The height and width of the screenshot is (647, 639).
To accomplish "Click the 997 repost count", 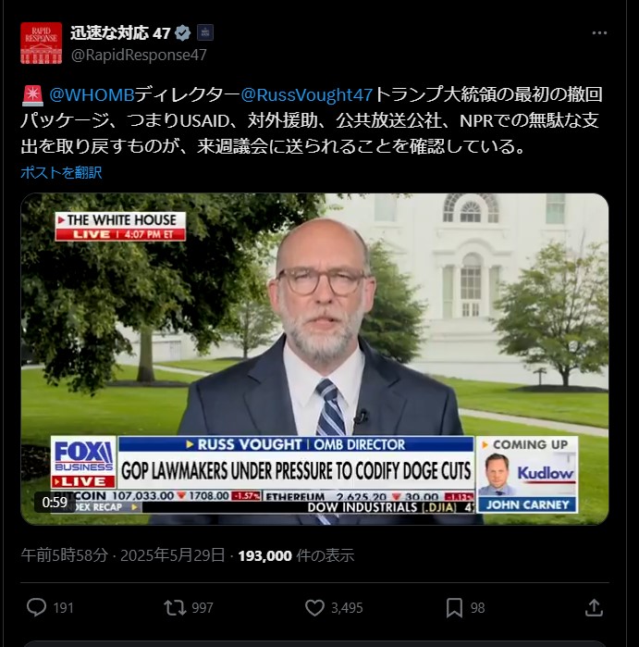I will (x=203, y=608).
